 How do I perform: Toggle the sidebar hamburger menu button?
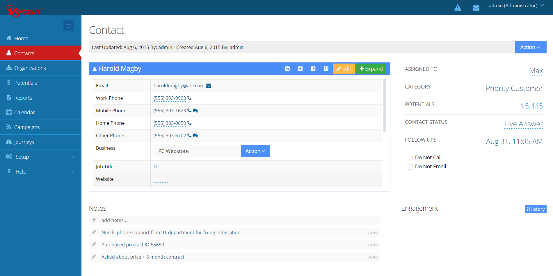[x=69, y=26]
